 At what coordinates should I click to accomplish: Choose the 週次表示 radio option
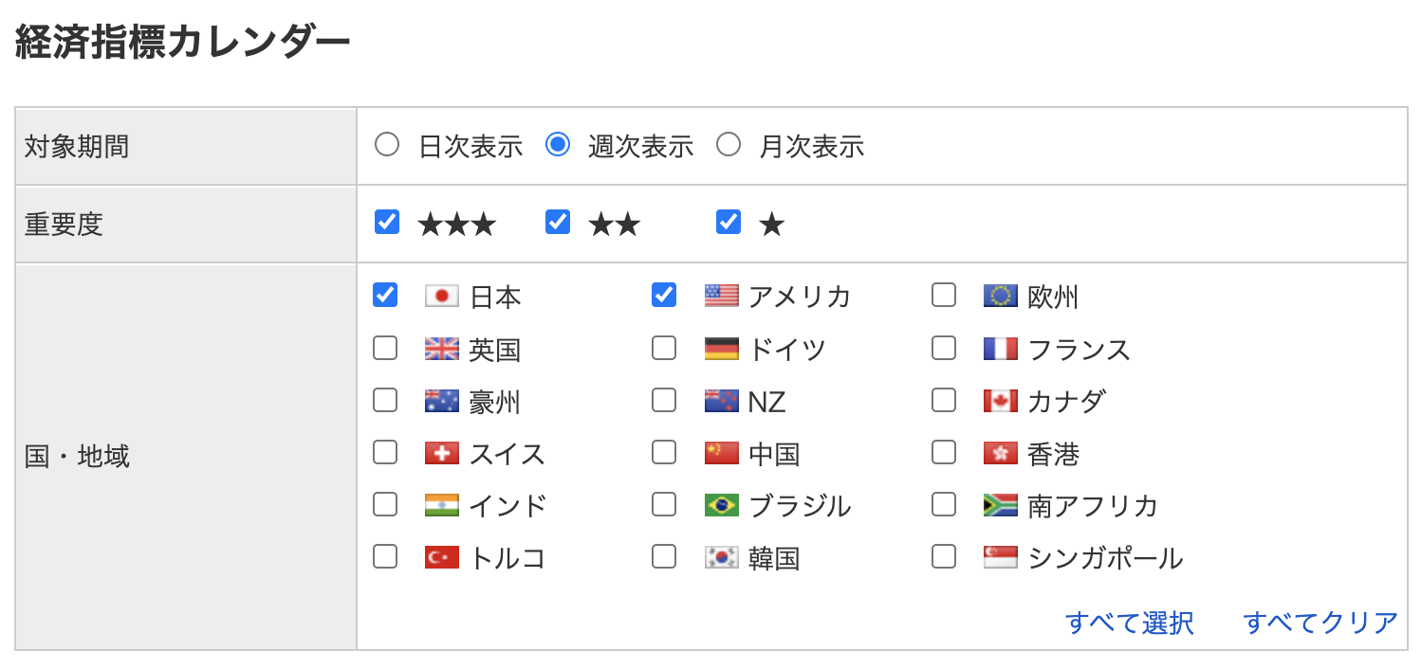click(558, 146)
